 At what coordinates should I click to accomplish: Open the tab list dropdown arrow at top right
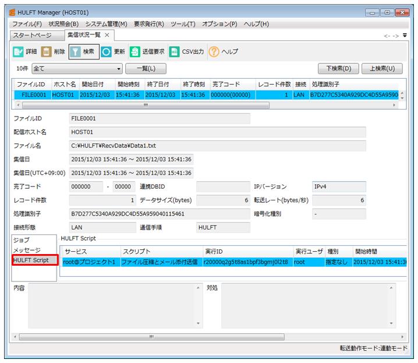pos(405,36)
